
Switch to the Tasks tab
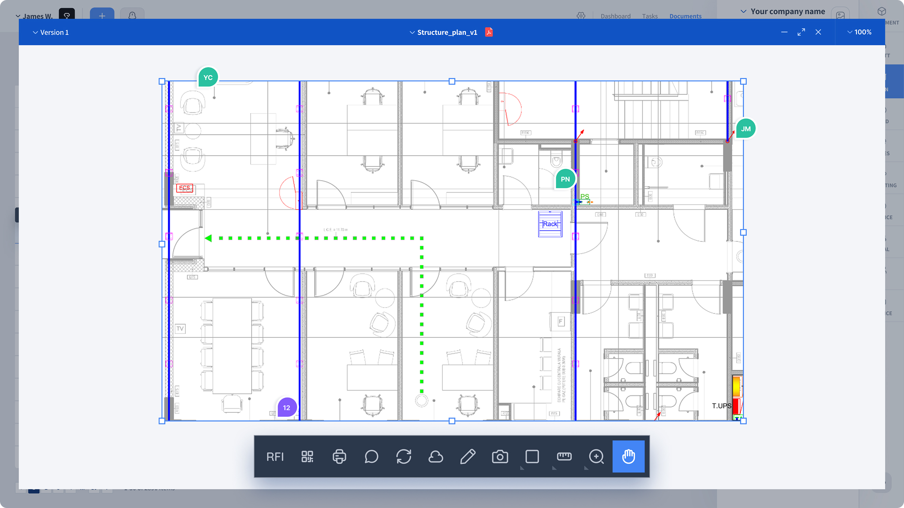pyautogui.click(x=650, y=16)
